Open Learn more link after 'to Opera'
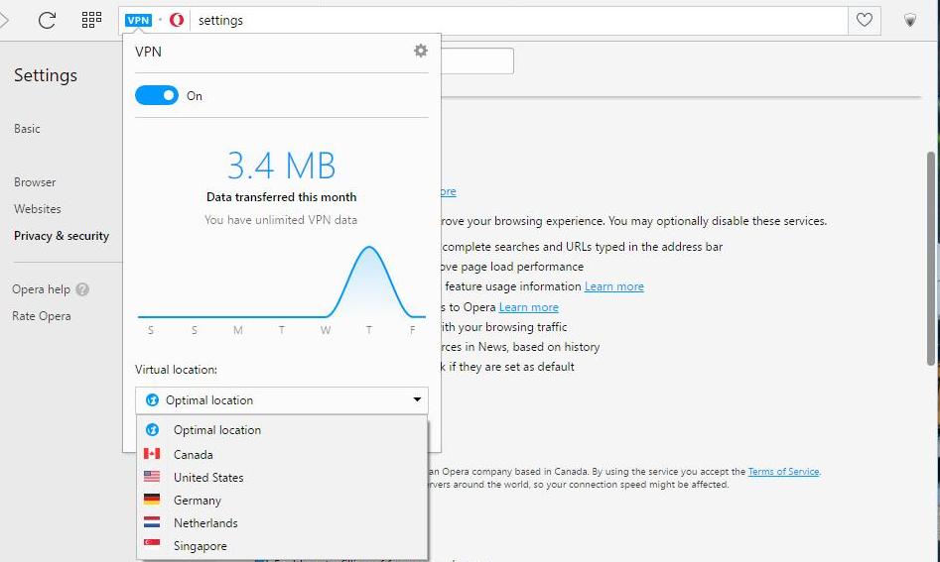 [528, 307]
